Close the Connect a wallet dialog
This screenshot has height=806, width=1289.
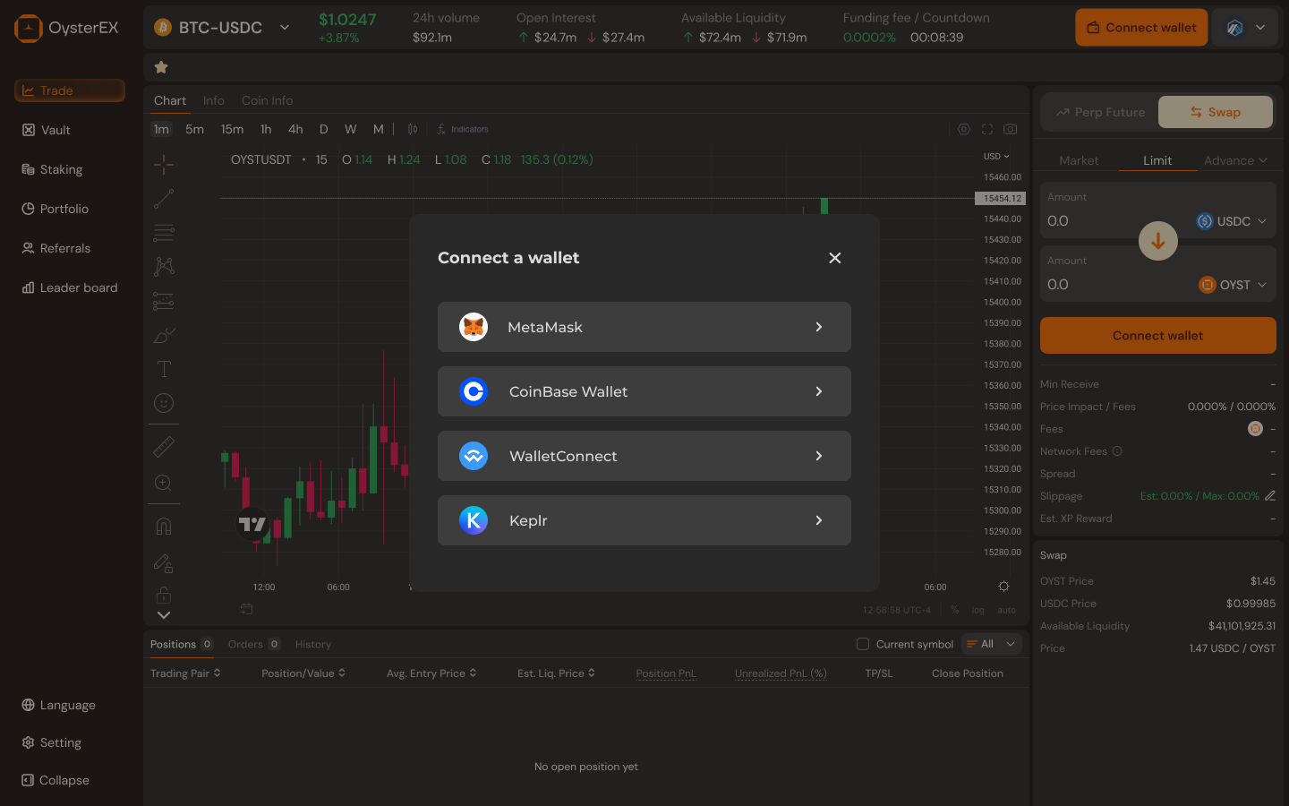[834, 258]
